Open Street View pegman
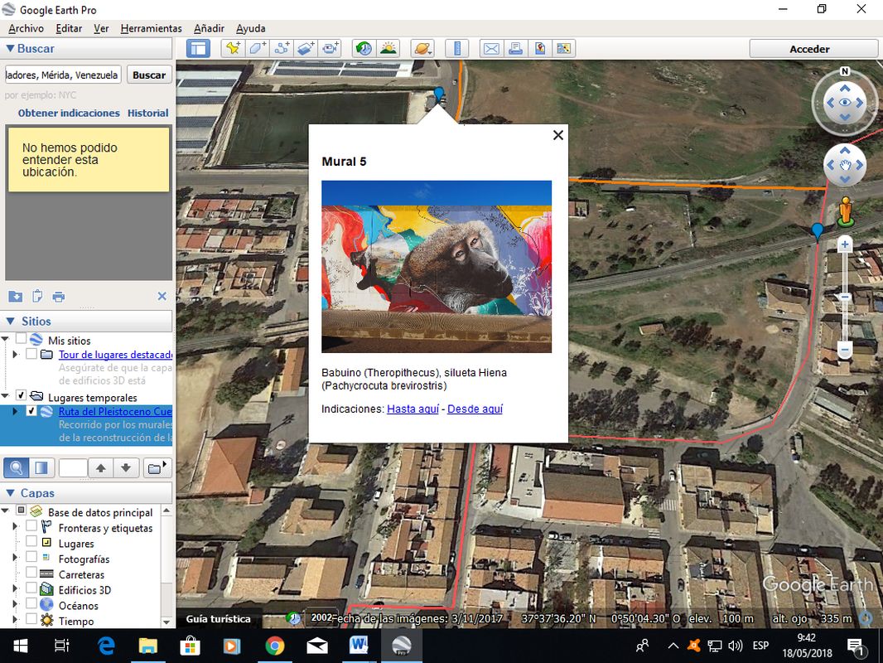Viewport: 883px width, 663px height. [845, 211]
